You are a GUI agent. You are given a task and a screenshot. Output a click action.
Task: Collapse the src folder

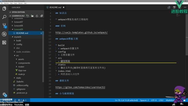coord(14,55)
